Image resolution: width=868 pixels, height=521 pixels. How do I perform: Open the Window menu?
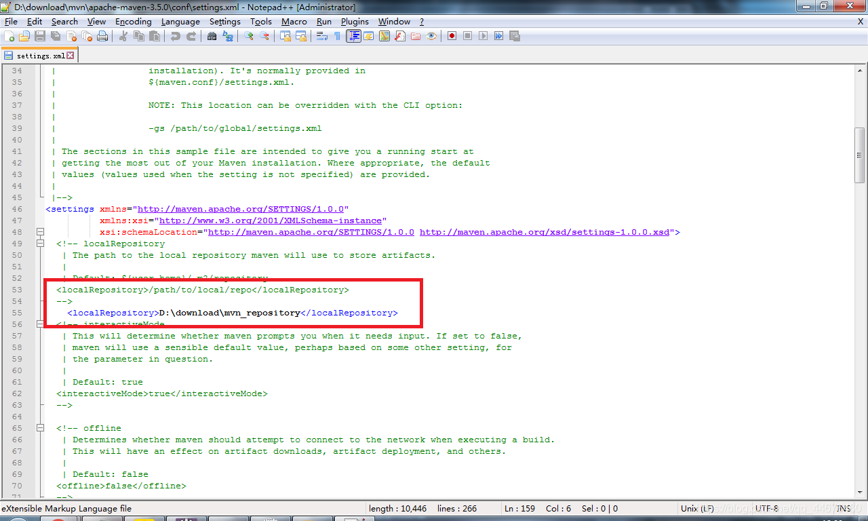click(394, 22)
